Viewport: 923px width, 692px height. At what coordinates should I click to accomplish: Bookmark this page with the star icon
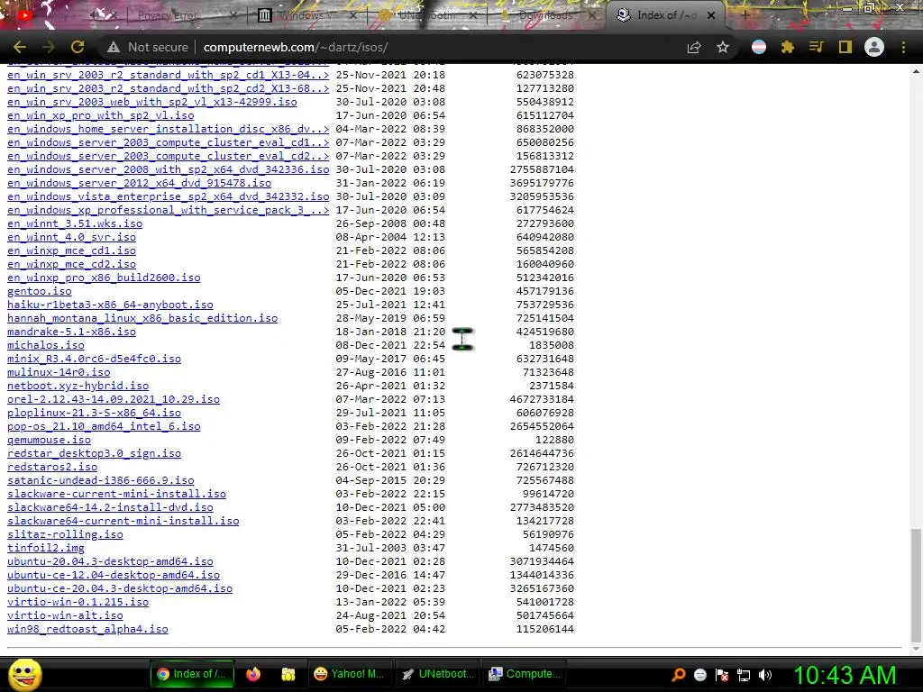click(x=723, y=47)
